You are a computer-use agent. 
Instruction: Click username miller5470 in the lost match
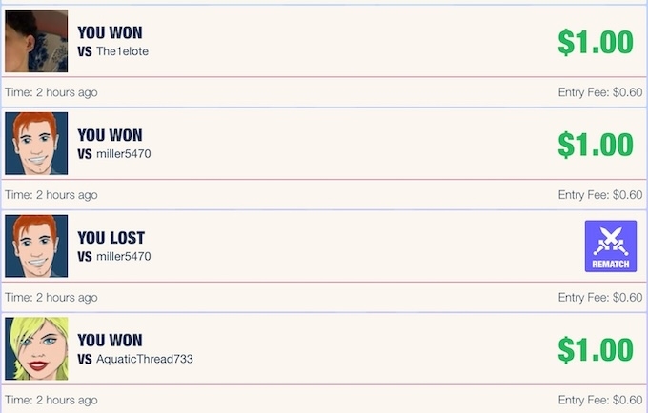[x=124, y=256]
